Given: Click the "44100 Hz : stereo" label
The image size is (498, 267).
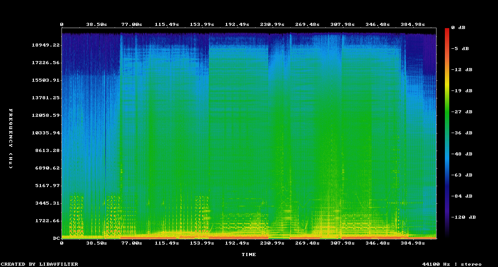Looking at the screenshot, I should (x=451, y=264).
